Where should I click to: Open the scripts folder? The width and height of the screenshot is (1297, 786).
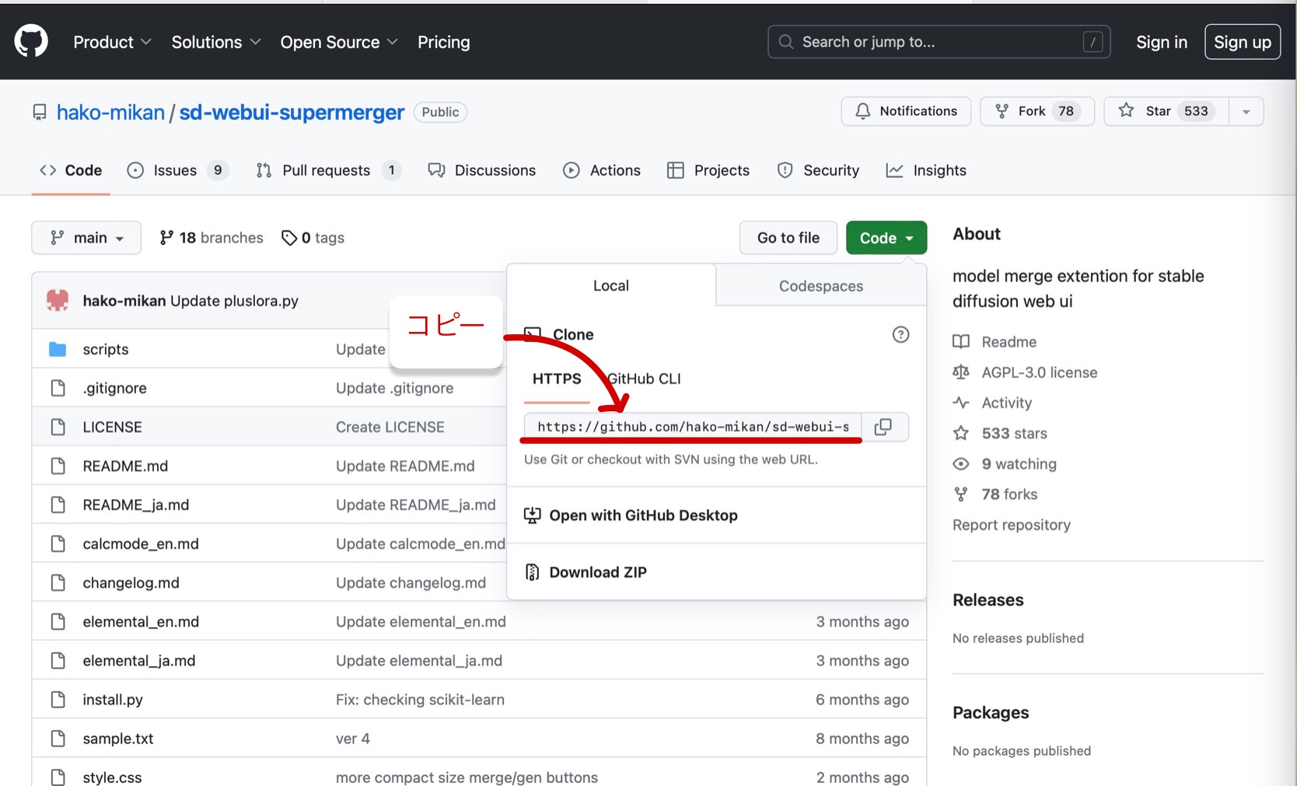point(106,349)
